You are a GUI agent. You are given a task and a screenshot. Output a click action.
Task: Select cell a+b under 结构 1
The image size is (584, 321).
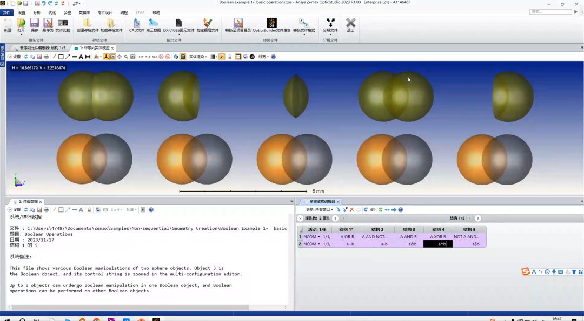(x=346, y=244)
